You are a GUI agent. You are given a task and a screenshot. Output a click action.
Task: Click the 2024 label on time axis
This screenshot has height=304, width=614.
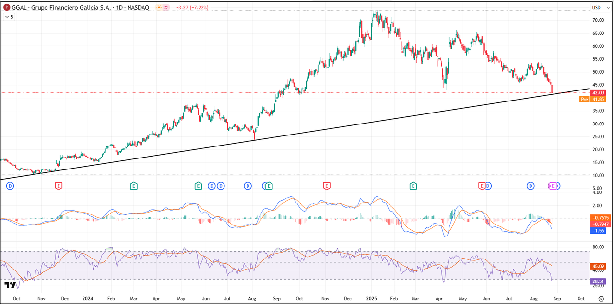[x=88, y=298]
